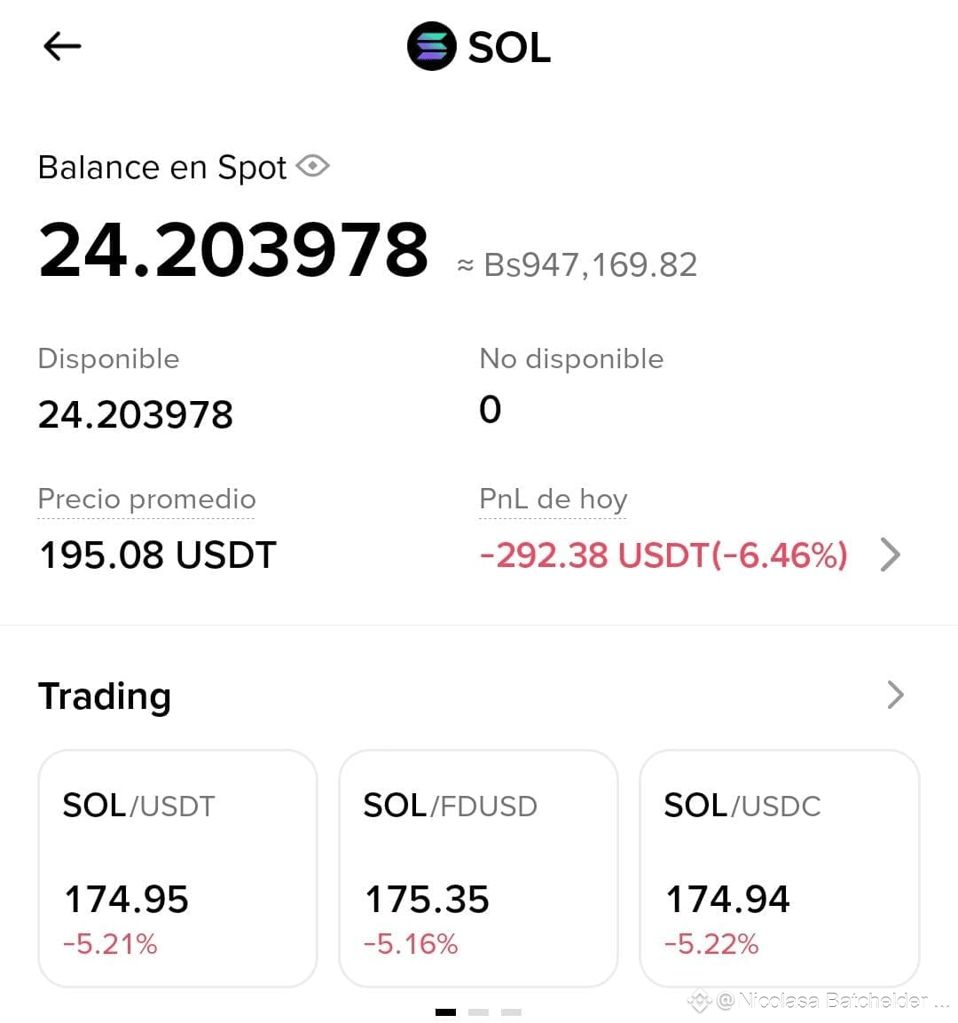958x1023 pixels.
Task: Open today's PnL details chevron
Action: (x=891, y=555)
